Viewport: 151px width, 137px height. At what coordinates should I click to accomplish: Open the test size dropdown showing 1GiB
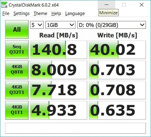pyautogui.click(x=60, y=25)
